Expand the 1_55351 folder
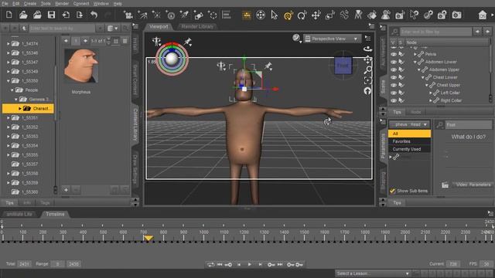Image resolution: width=495 pixels, height=278 pixels. pos(9,118)
